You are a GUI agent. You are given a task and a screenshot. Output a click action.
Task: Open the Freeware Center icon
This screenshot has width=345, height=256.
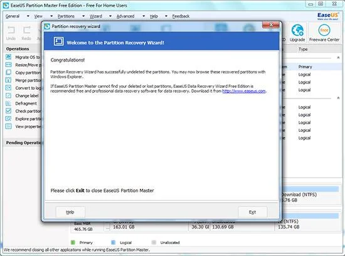coord(324,30)
